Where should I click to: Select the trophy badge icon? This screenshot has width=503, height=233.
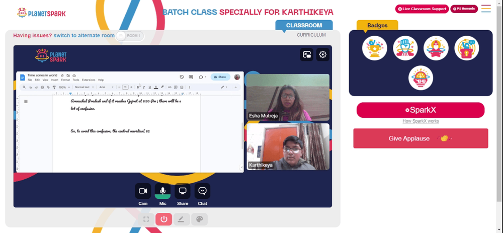[x=375, y=48]
